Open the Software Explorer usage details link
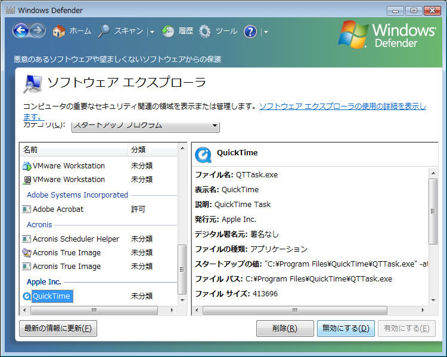The width and height of the screenshot is (447, 357). 342,107
